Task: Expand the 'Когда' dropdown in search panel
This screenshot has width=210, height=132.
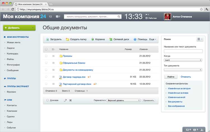Action: point(183,60)
